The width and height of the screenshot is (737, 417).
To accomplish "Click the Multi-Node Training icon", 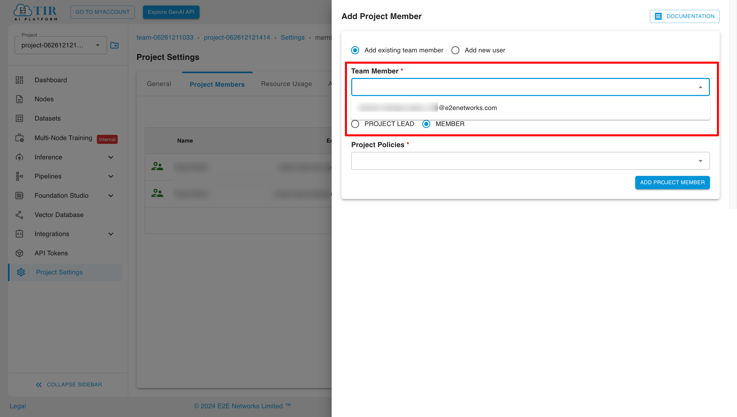I will 19,138.
